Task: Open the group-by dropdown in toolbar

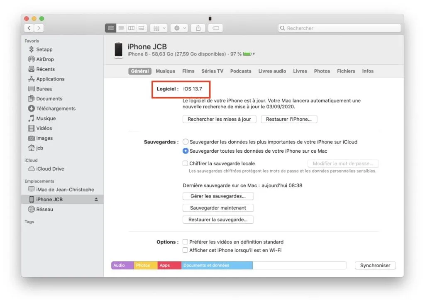Action: 159,28
